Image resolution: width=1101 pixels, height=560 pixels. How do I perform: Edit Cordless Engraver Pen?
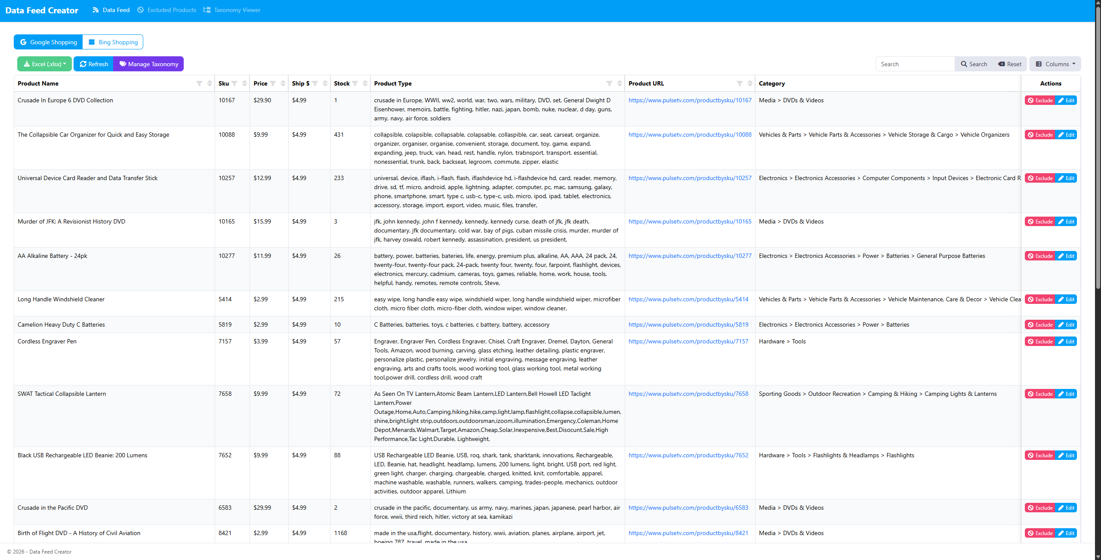1066,342
